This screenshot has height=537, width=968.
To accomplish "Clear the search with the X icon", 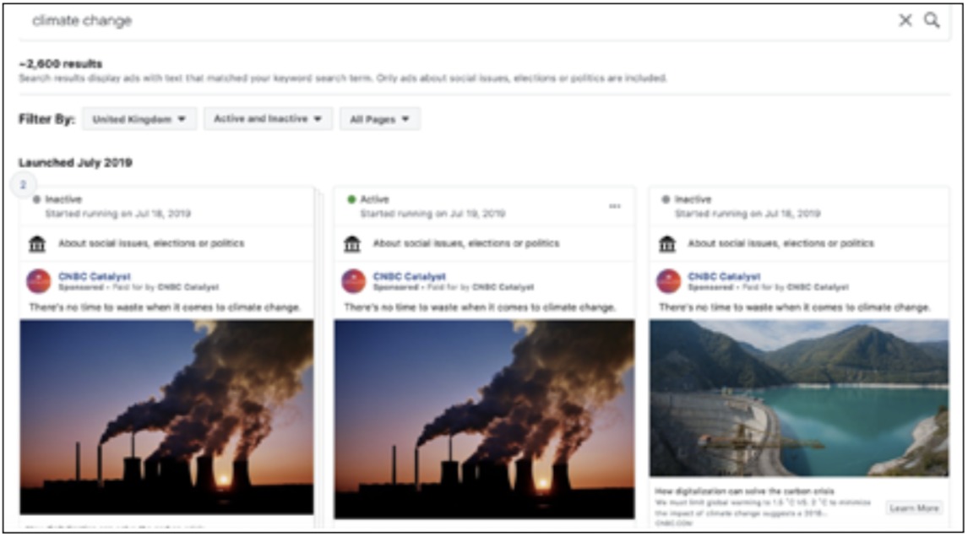I will pos(905,20).
